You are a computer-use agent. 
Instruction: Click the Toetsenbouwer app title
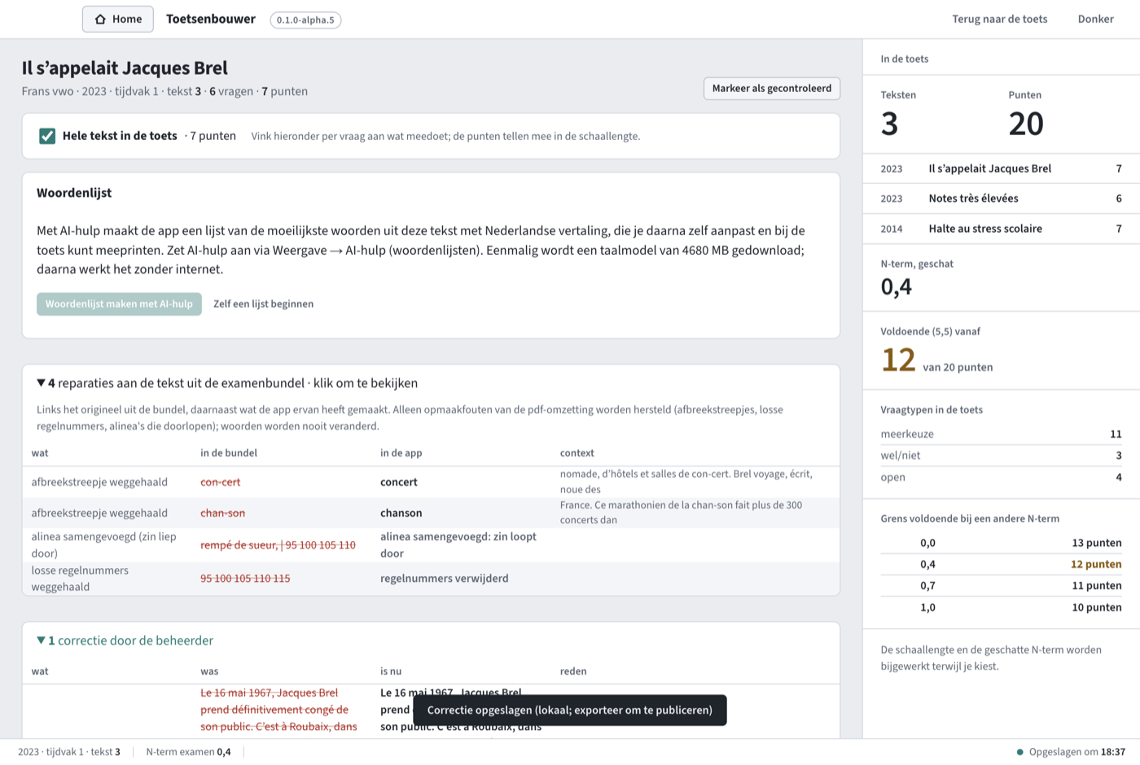click(x=211, y=19)
